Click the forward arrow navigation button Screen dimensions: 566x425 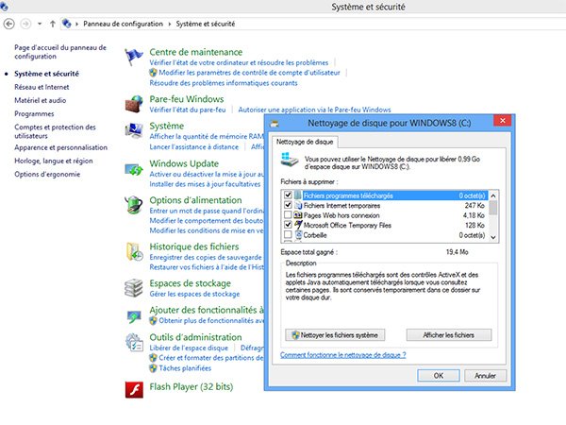pos(25,24)
